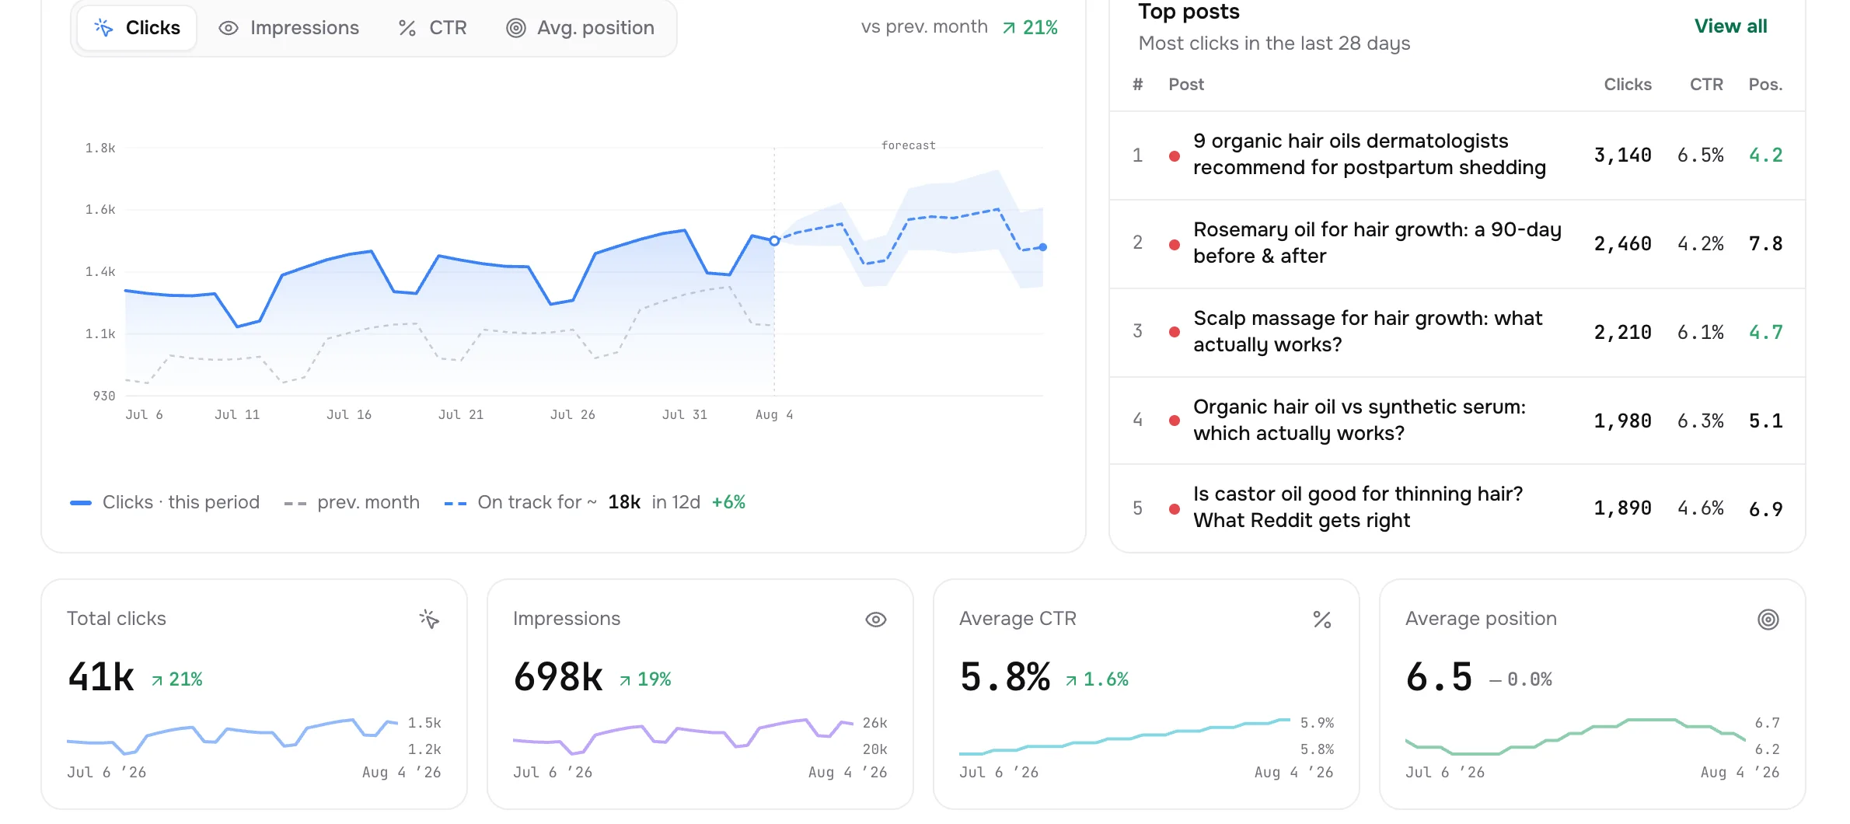Screen dimensions: 1850x824
Task: Click the percent icon on Average CTR card
Action: [1322, 620]
